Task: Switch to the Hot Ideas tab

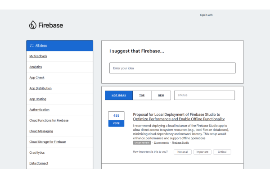Action: [x=119, y=96]
